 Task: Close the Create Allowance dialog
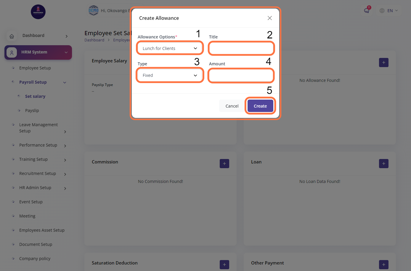tap(269, 18)
